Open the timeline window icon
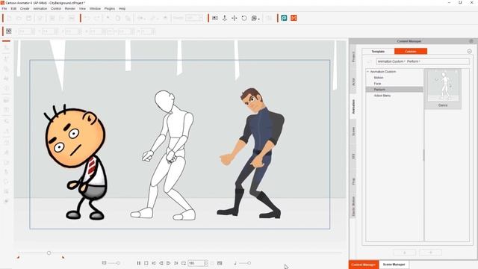 [220, 263]
